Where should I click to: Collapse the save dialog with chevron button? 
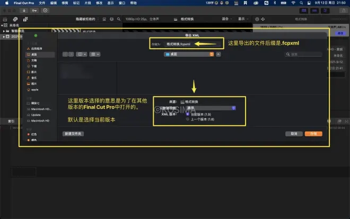(x=218, y=54)
